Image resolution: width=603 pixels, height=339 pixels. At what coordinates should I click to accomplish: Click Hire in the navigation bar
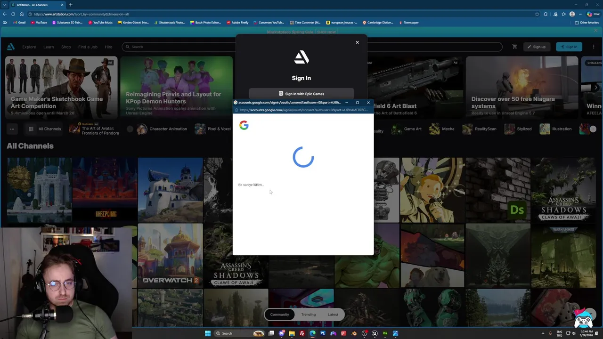[x=108, y=47]
